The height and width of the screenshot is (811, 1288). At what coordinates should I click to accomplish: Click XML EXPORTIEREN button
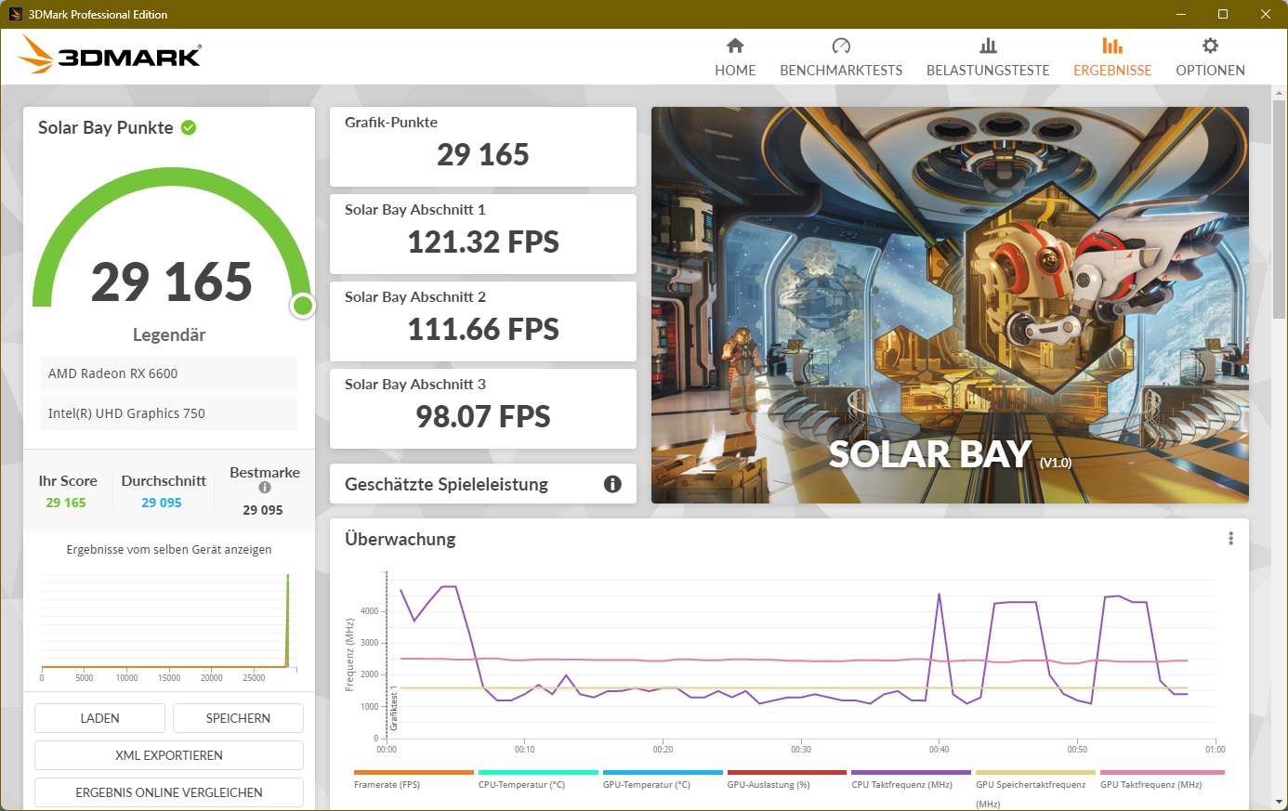pyautogui.click(x=169, y=755)
